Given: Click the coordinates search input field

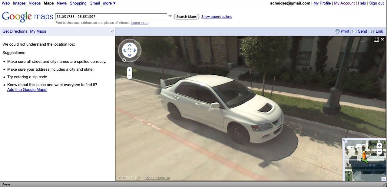Looking at the screenshot, I should [111, 17].
